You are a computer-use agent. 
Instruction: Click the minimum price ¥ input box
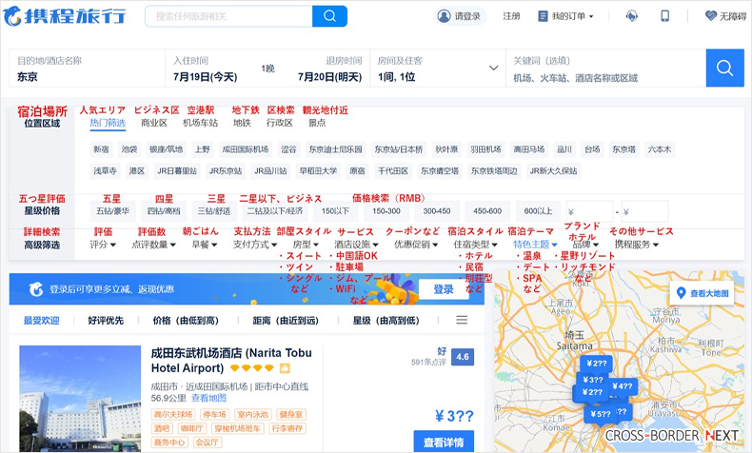coord(589,211)
